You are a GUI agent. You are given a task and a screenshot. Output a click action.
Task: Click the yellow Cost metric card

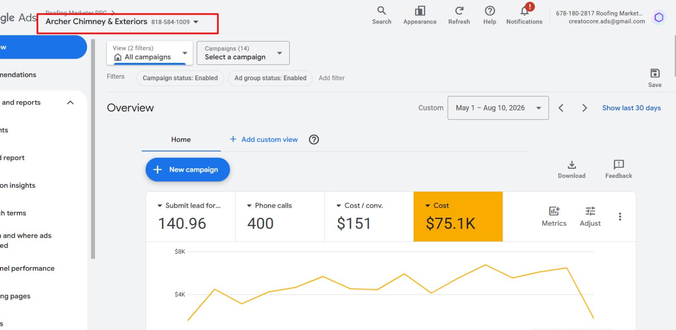[458, 217]
